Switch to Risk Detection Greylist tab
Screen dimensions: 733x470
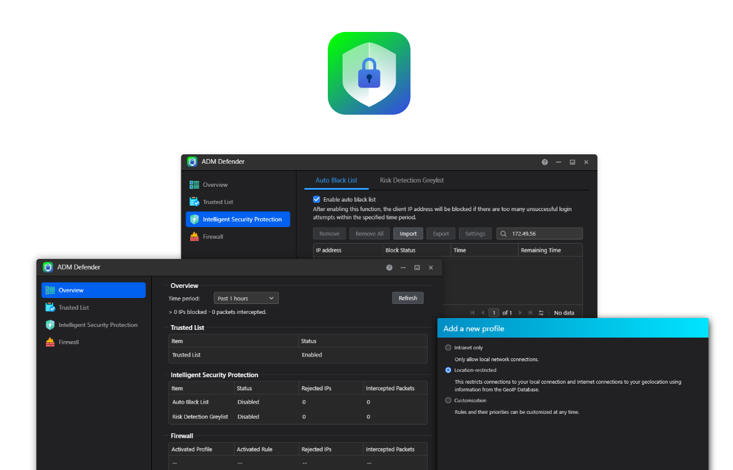tap(412, 180)
